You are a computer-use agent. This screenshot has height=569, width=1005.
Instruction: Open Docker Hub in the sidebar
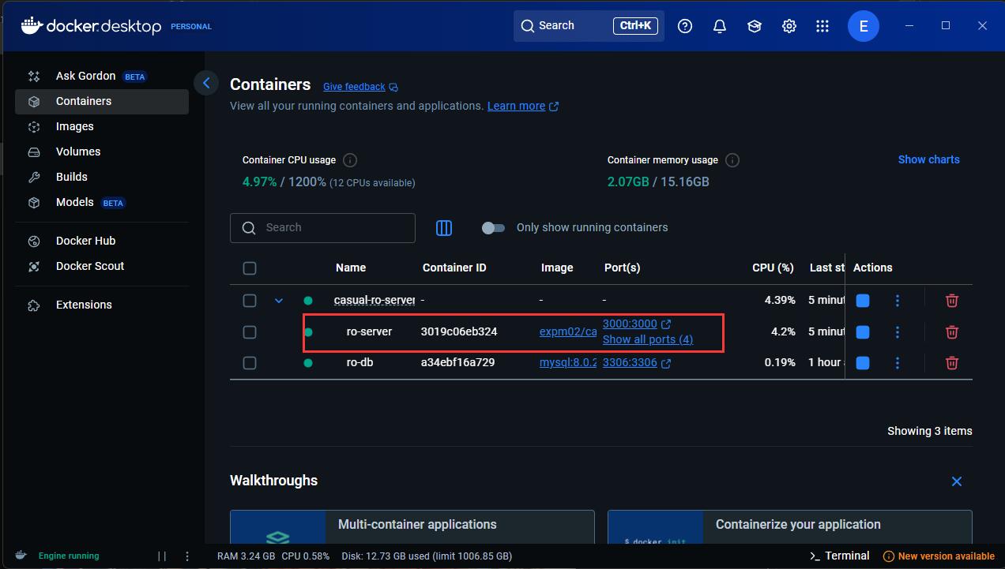pyautogui.click(x=102, y=241)
